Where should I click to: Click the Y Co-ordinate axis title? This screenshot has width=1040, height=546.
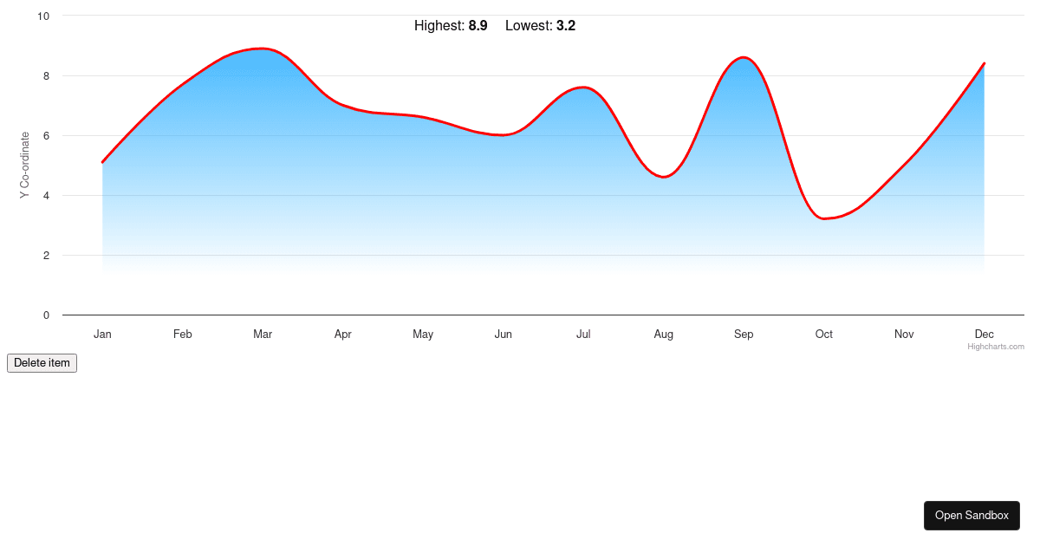(22, 165)
